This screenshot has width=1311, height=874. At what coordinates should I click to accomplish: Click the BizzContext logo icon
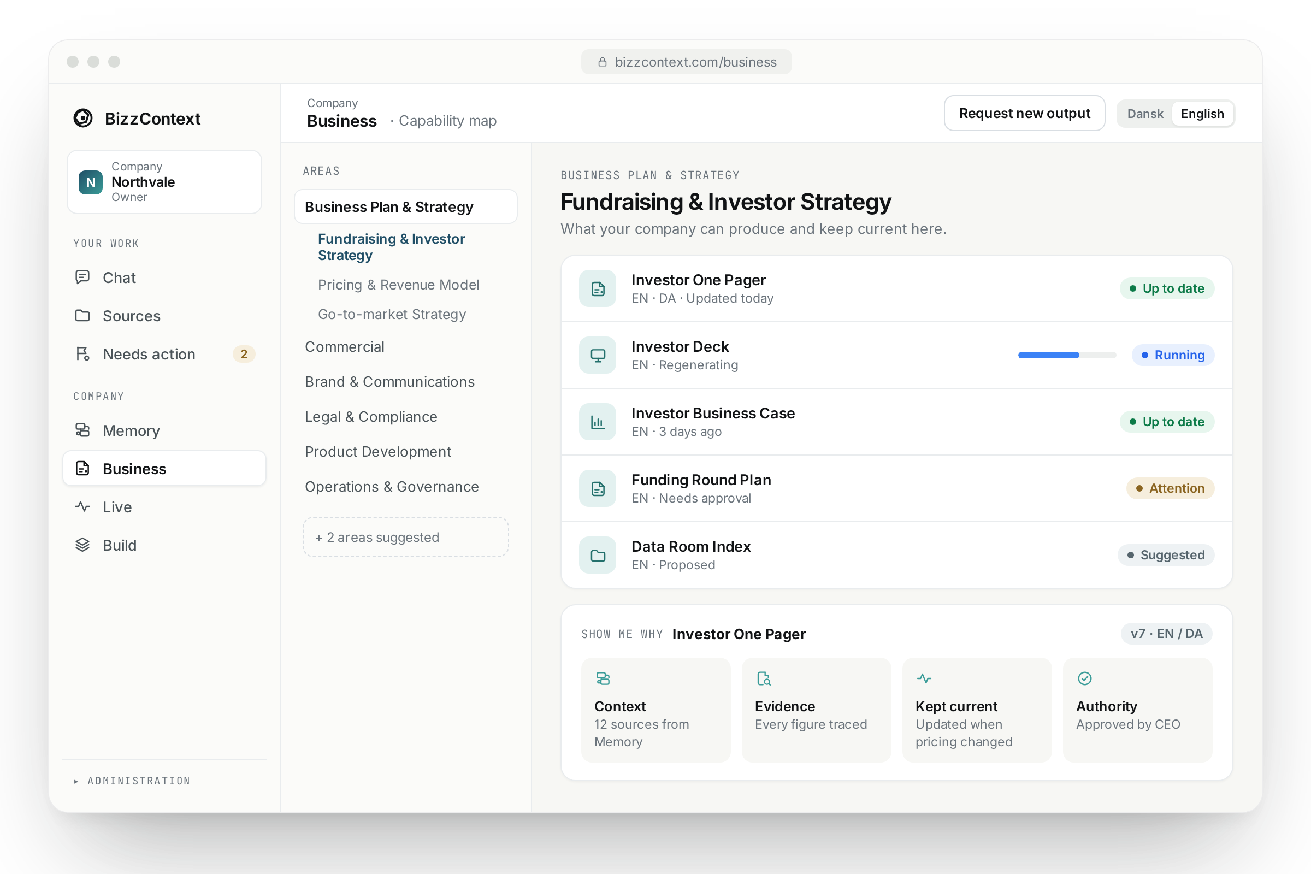[x=83, y=118]
